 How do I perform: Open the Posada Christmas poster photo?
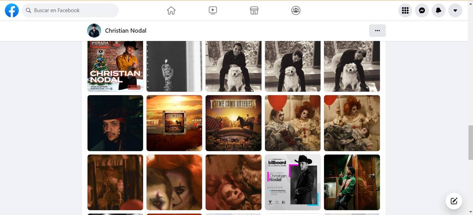[x=115, y=66]
